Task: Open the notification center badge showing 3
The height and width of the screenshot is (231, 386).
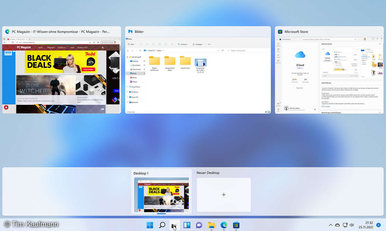Action: [x=379, y=225]
